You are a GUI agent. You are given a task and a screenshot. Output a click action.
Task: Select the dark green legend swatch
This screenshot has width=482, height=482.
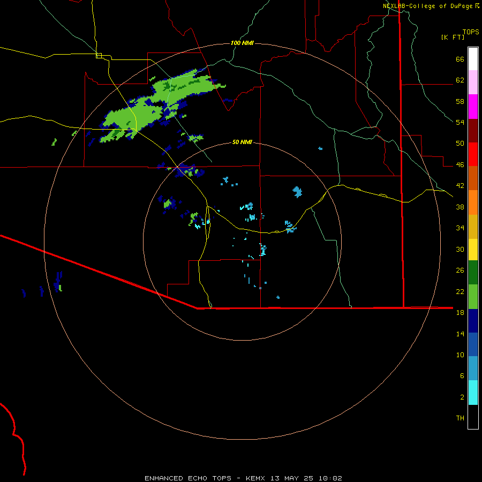coord(473,273)
